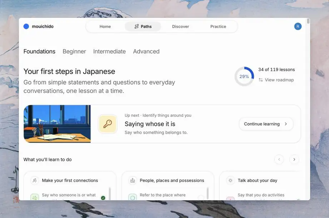Click the Make your first connections heading
The width and height of the screenshot is (329, 218).
[70, 180]
